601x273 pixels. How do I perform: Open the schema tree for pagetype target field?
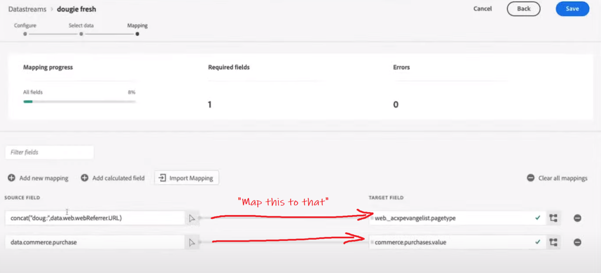pos(553,218)
